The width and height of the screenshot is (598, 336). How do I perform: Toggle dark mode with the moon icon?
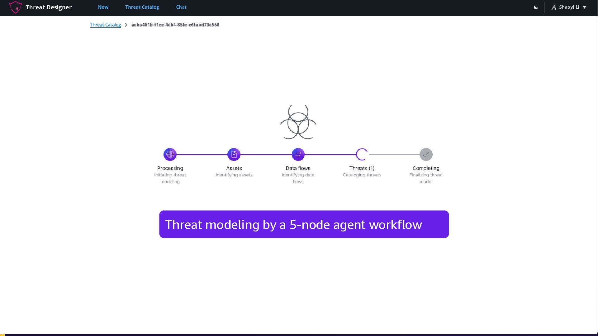[536, 7]
